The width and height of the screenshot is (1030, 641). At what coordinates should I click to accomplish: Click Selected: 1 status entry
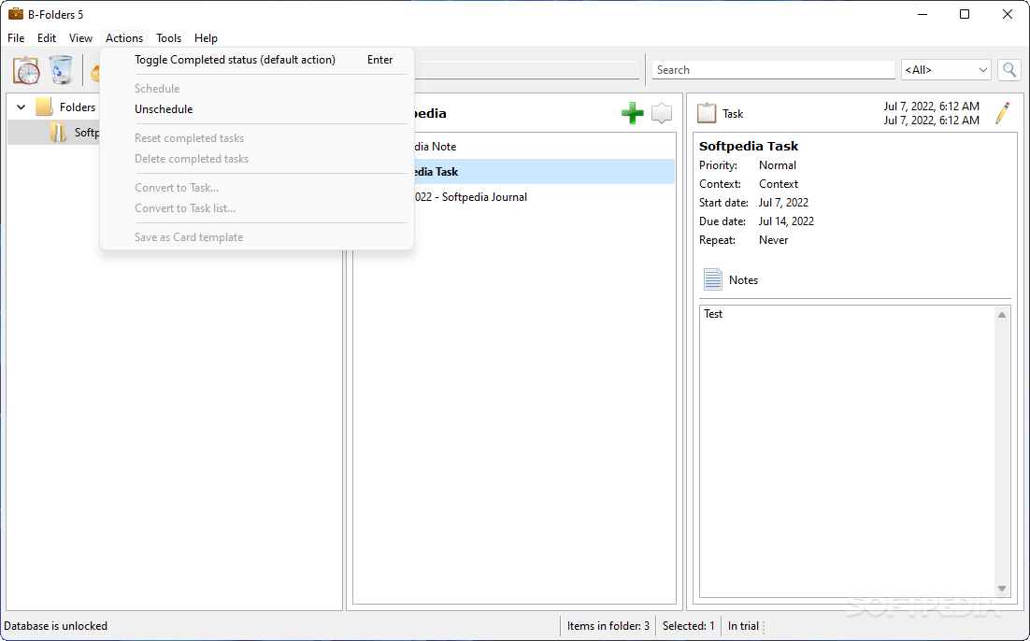pyautogui.click(x=688, y=626)
